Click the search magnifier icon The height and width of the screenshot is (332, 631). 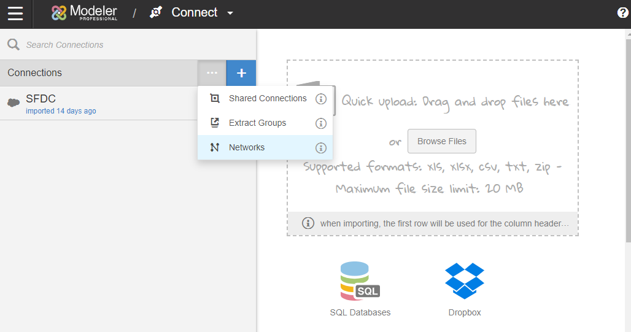[x=13, y=45]
